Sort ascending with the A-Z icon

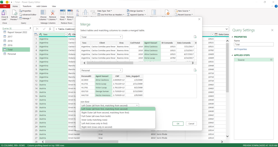pyautogui.click(x=78, y=11)
